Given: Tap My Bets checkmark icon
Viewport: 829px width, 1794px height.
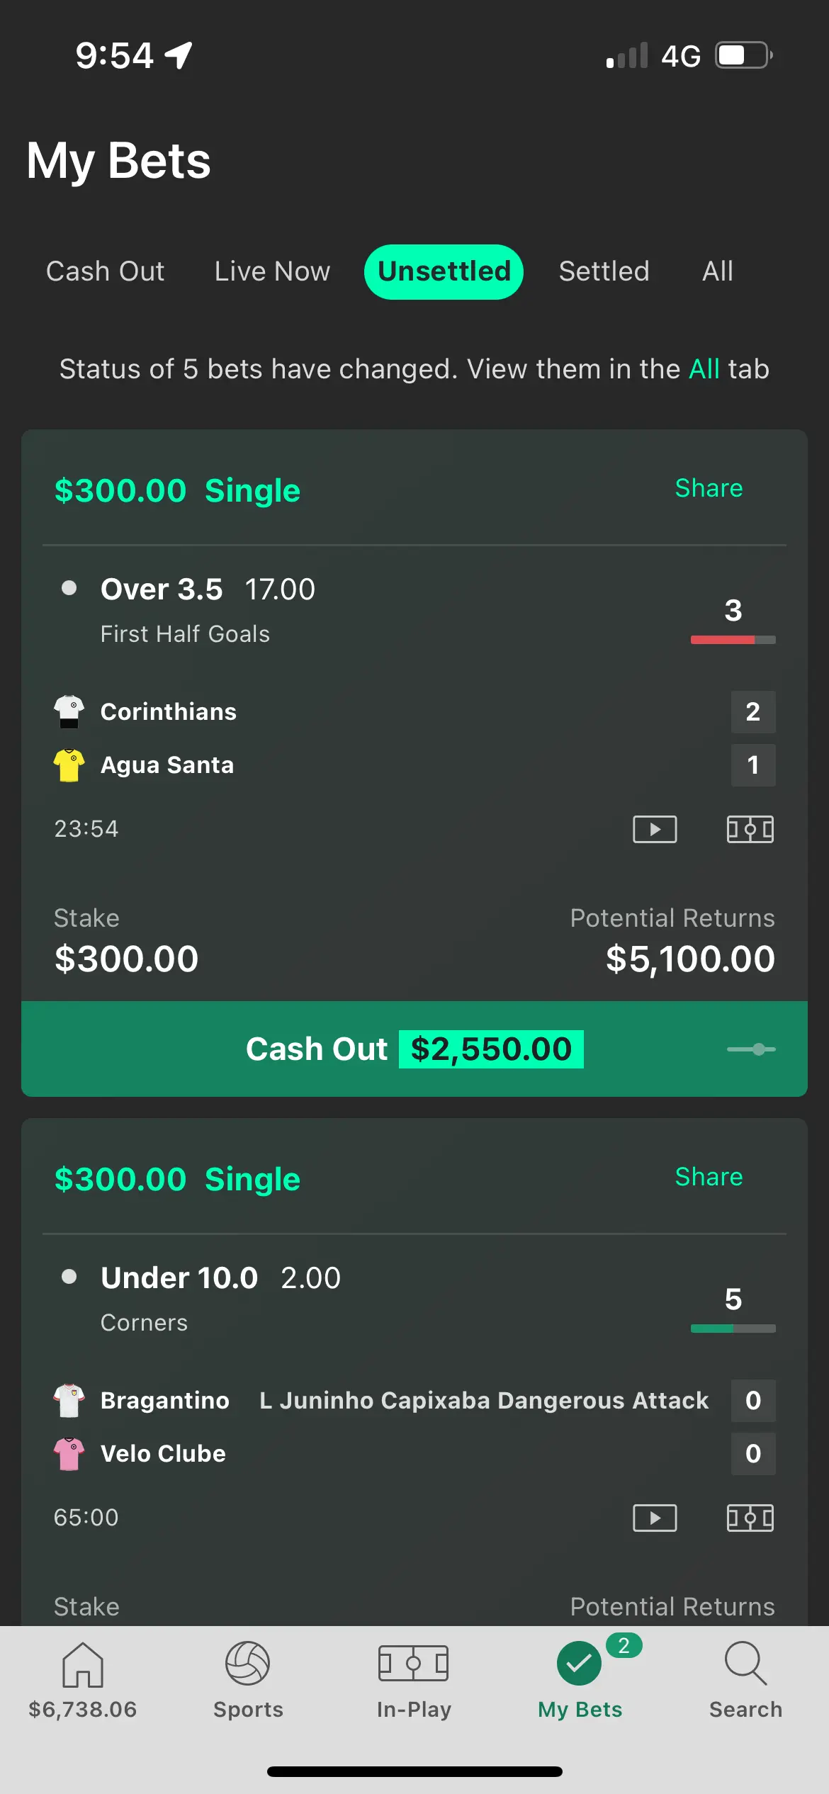Looking at the screenshot, I should (x=580, y=1664).
